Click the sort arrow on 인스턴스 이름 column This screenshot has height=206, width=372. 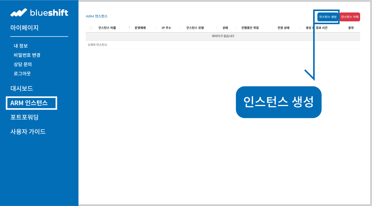pyautogui.click(x=129, y=28)
